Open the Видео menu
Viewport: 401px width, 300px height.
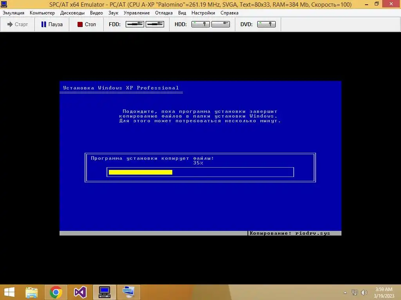click(96, 13)
